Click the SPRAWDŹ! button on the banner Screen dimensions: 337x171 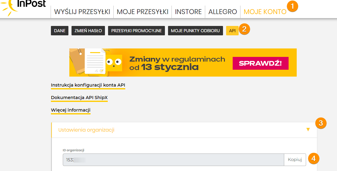click(260, 63)
